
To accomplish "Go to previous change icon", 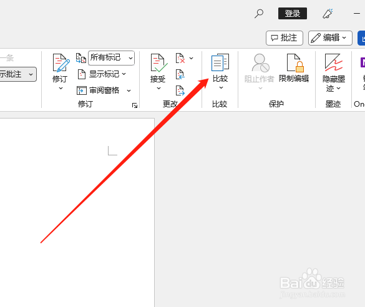I will pos(180,74).
